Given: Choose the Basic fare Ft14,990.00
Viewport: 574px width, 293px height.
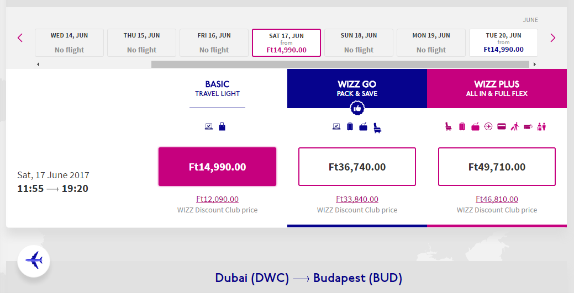Looking at the screenshot, I should (217, 167).
